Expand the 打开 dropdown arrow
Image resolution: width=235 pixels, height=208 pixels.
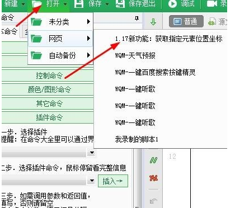click(65, 4)
